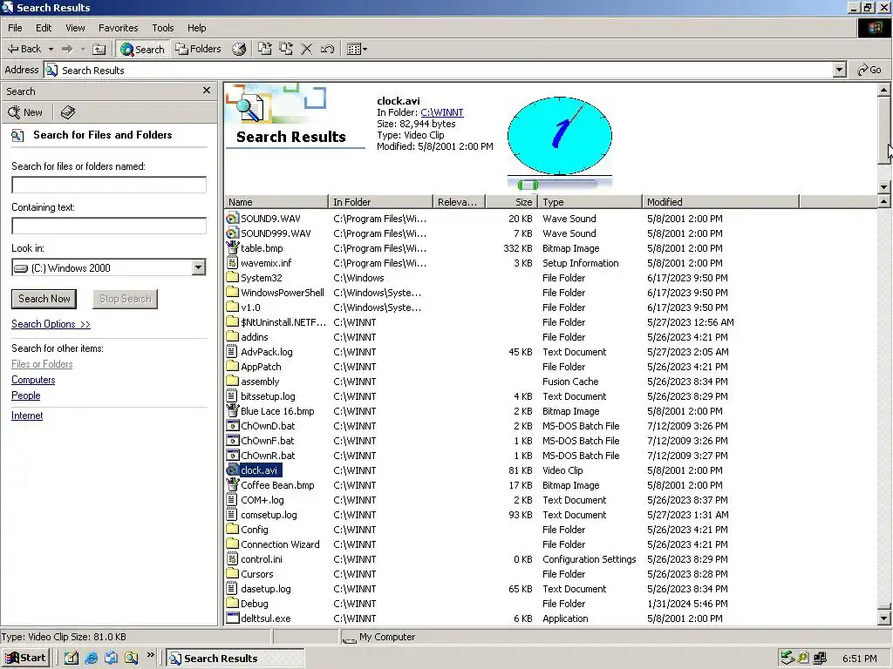Open the Back history dropdown arrow

click(x=51, y=49)
